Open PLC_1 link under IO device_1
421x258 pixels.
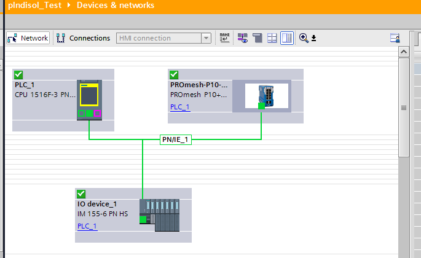point(87,226)
